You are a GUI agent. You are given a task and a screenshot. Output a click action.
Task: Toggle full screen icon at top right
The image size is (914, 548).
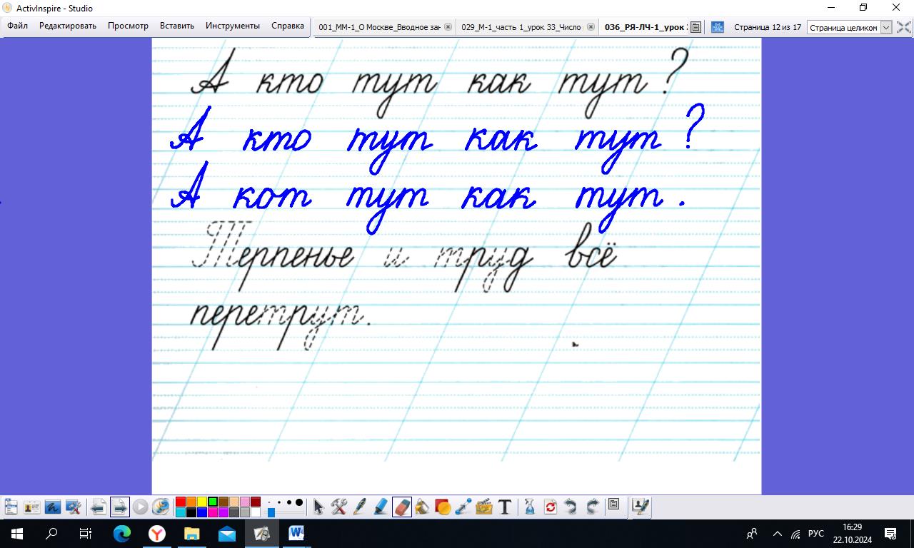coord(904,27)
